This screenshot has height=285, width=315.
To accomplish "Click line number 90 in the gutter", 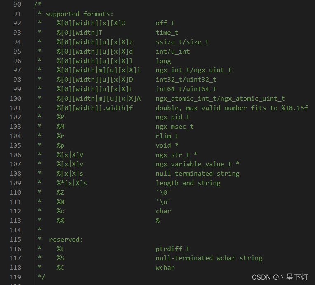I will coord(17,4).
